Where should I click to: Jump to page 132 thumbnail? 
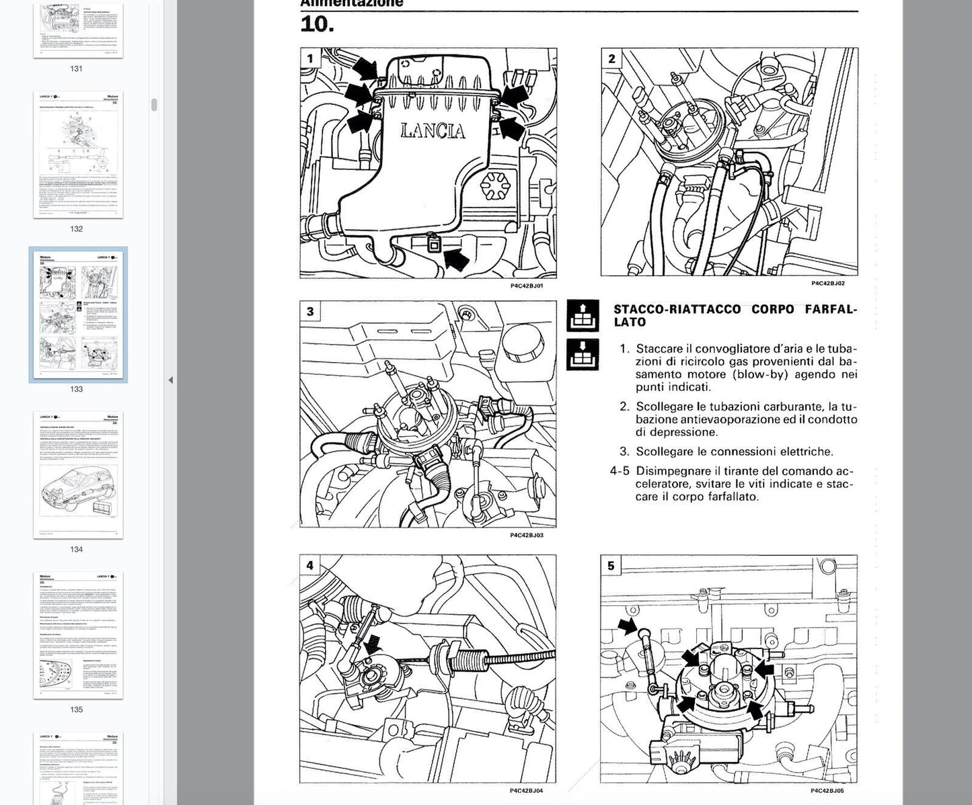coord(78,155)
